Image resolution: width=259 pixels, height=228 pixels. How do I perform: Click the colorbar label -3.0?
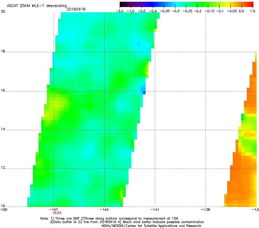point(119,11)
